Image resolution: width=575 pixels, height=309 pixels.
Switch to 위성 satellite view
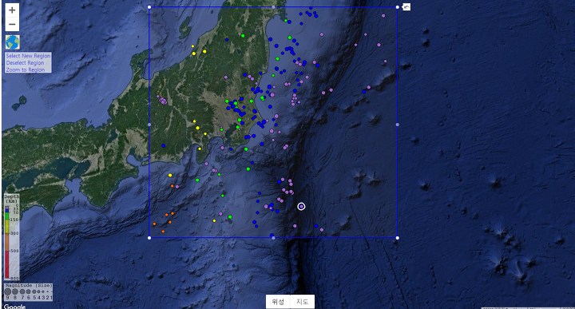point(278,302)
